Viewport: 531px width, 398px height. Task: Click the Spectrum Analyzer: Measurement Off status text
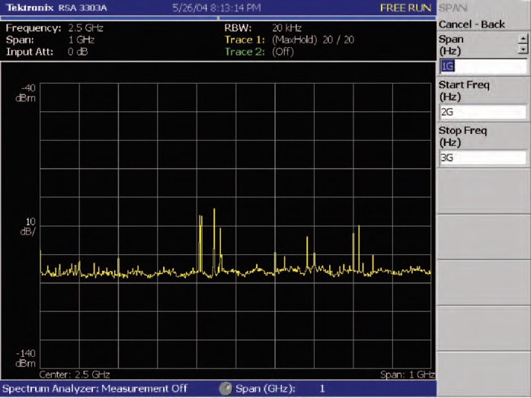coord(94,389)
